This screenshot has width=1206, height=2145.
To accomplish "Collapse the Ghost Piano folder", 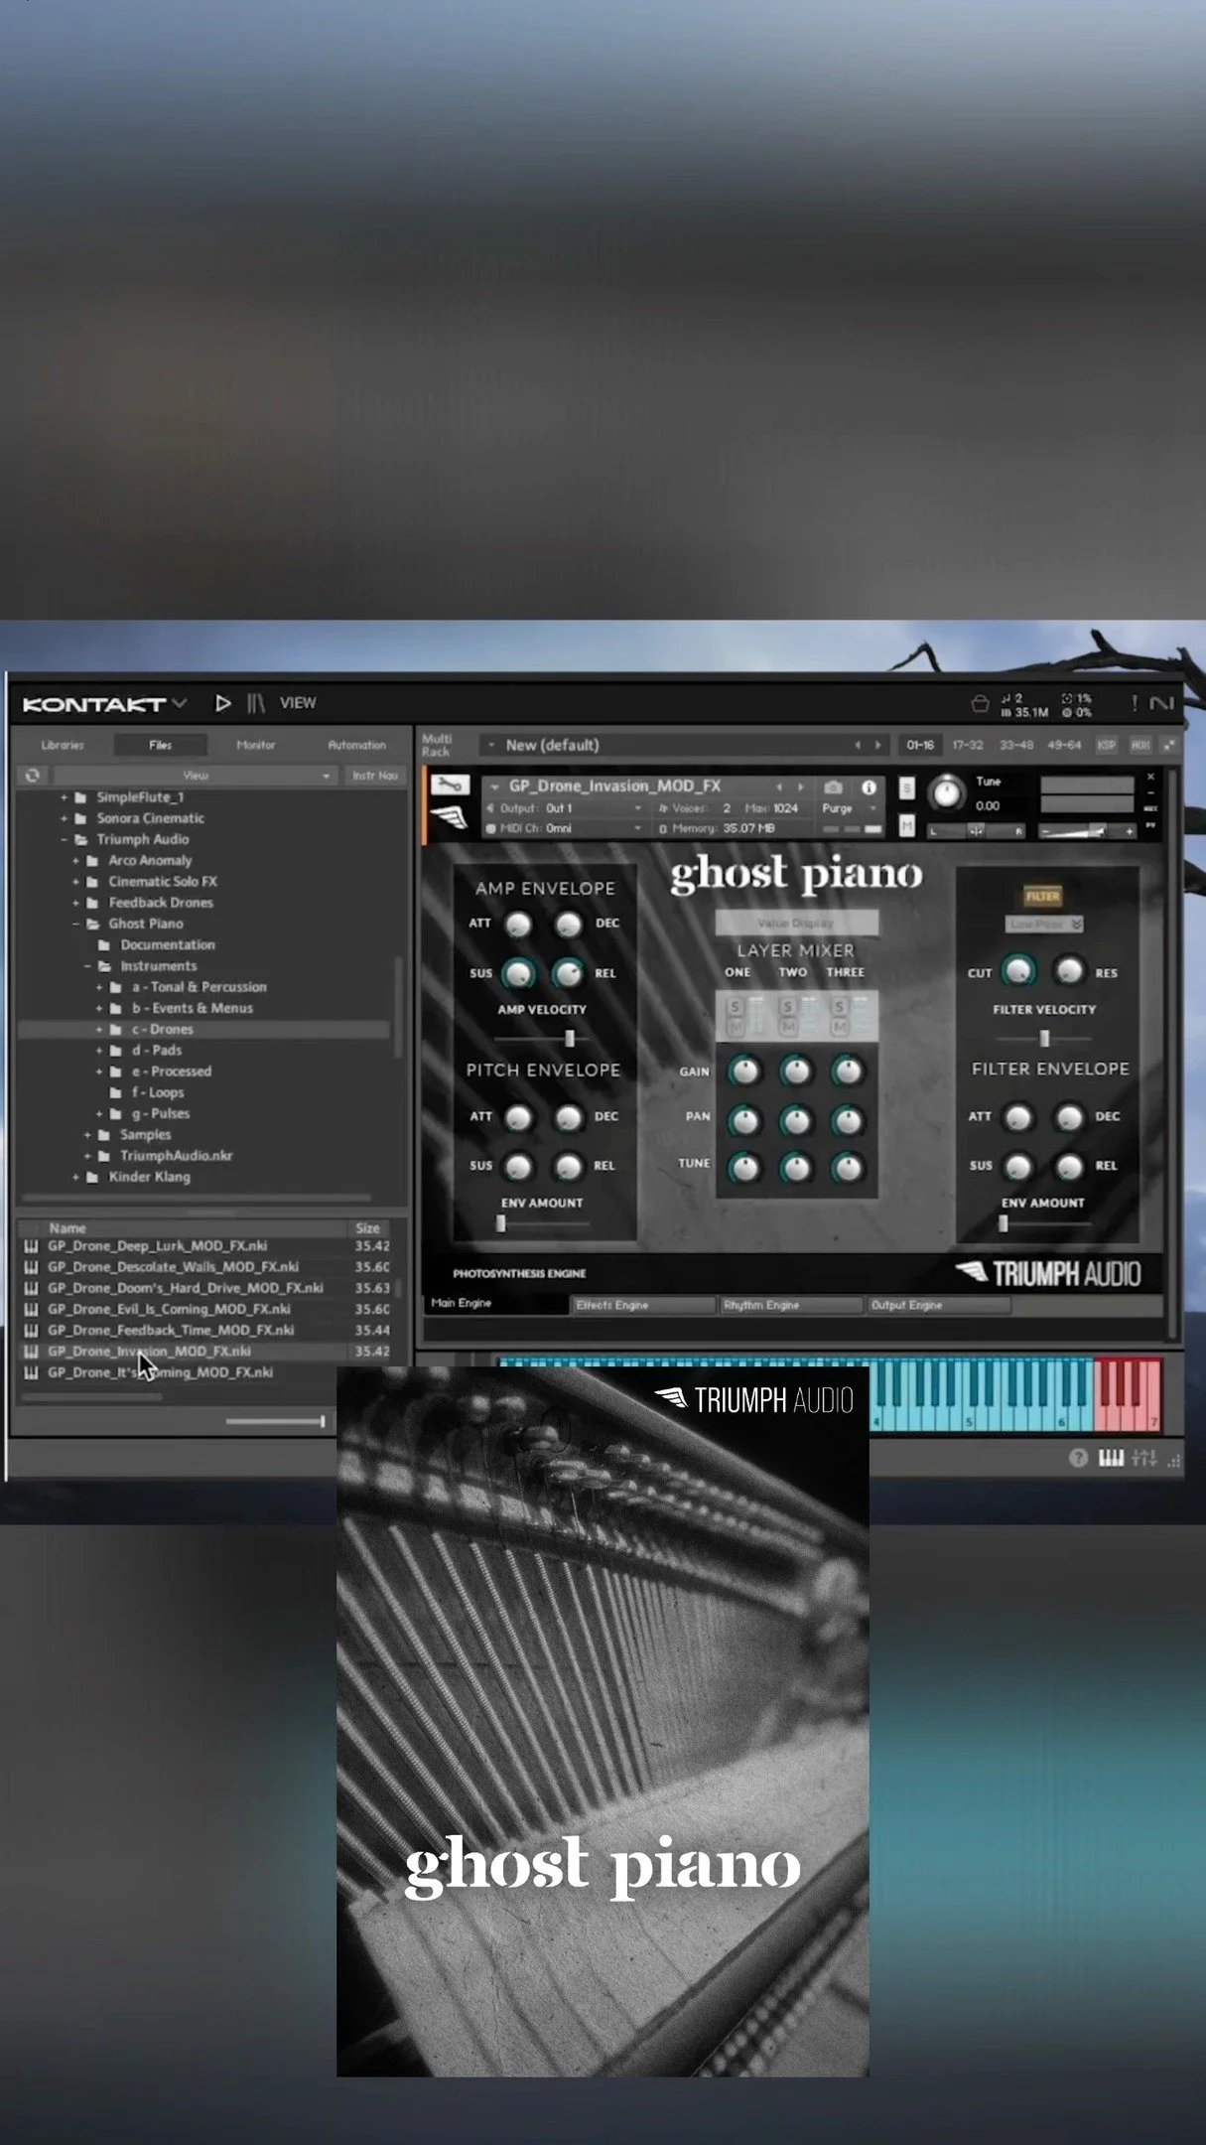I will (x=76, y=924).
